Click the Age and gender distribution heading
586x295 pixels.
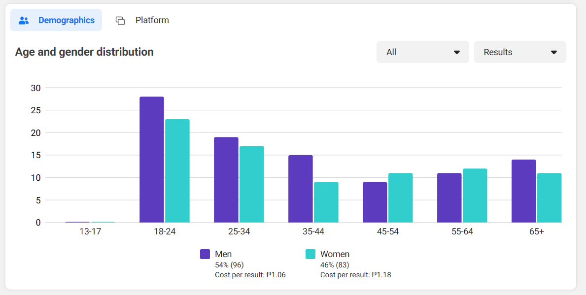coord(84,52)
